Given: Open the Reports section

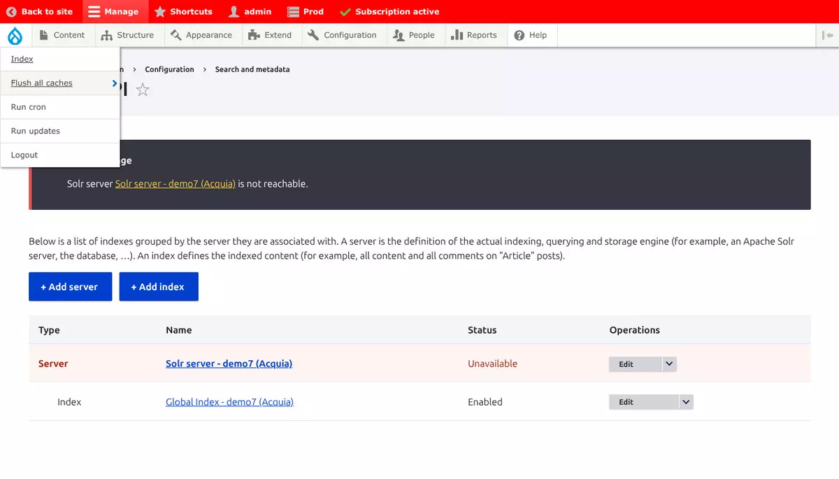Looking at the screenshot, I should coord(474,35).
